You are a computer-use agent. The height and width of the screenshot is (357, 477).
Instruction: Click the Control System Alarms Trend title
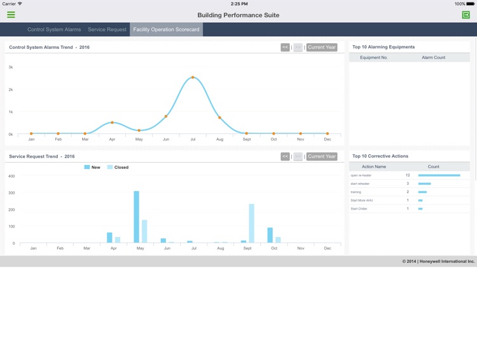[x=49, y=47]
